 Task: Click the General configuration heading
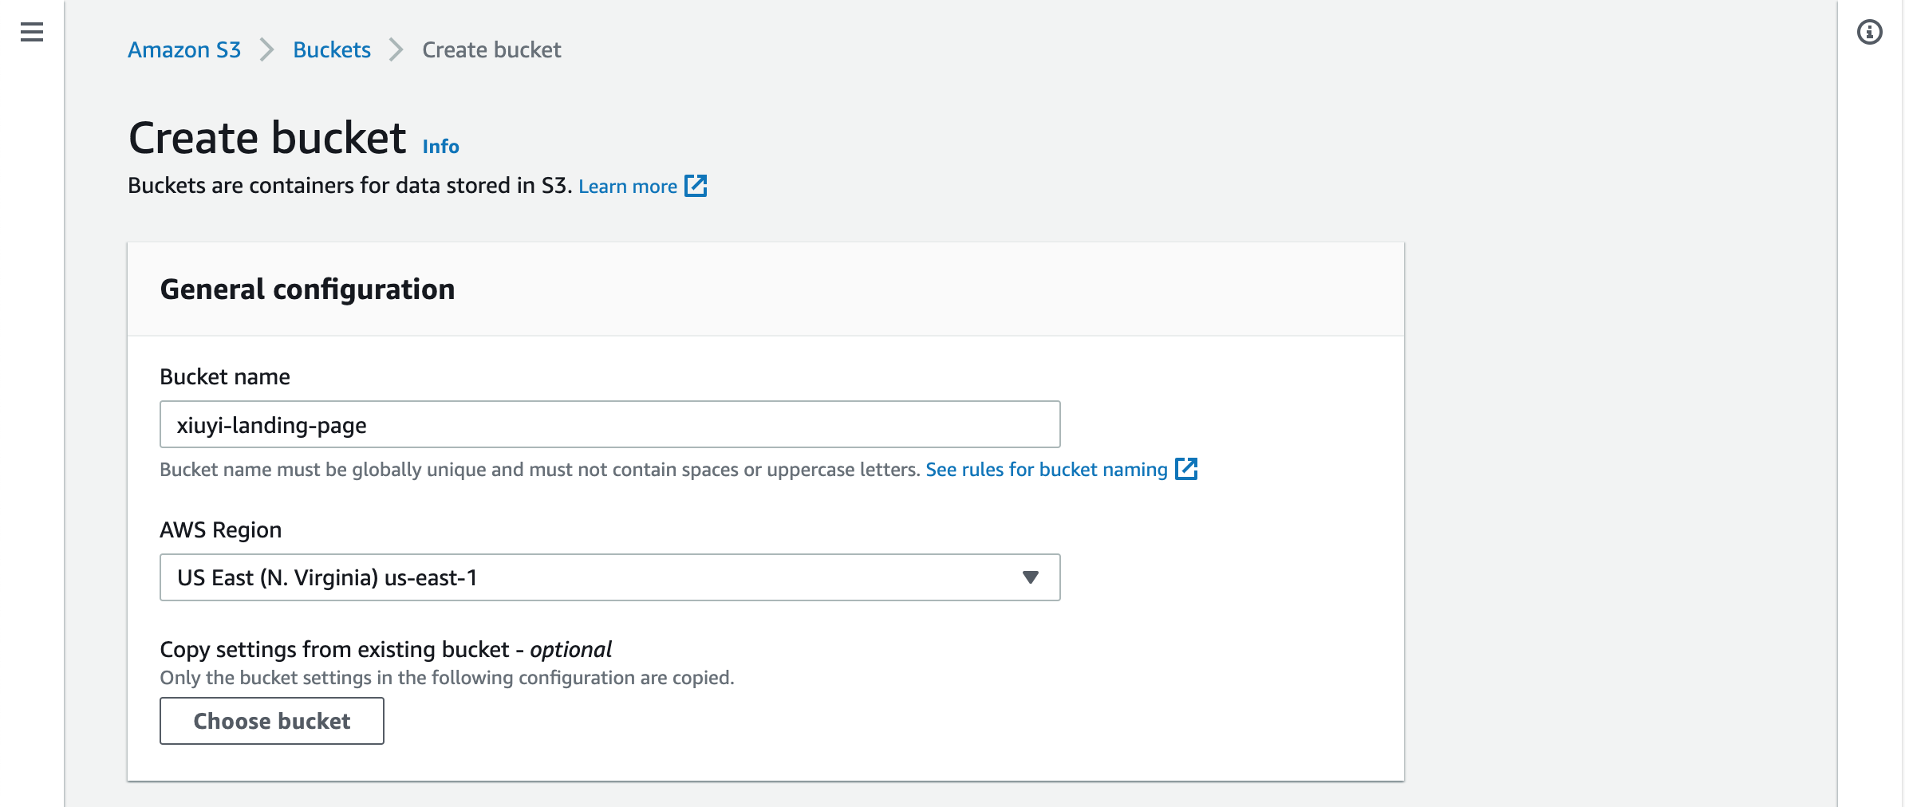pos(307,289)
